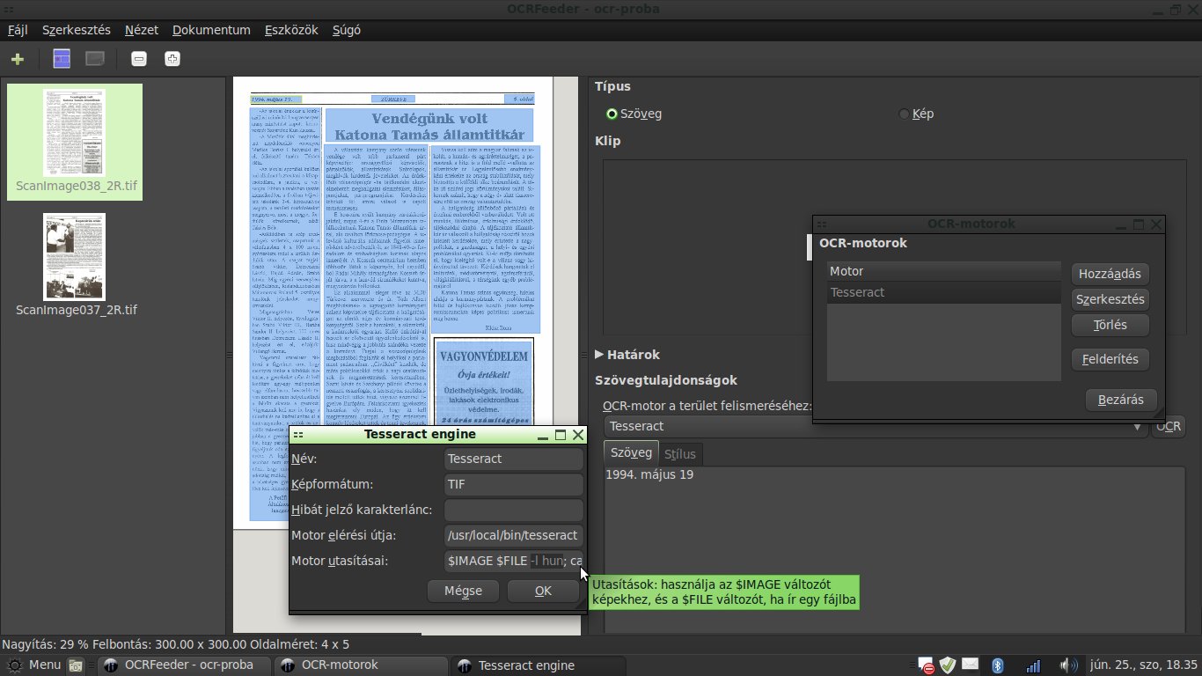1202x676 pixels.
Task: Click Szerkesztés button in OCR-motorok window
Action: tap(1110, 299)
